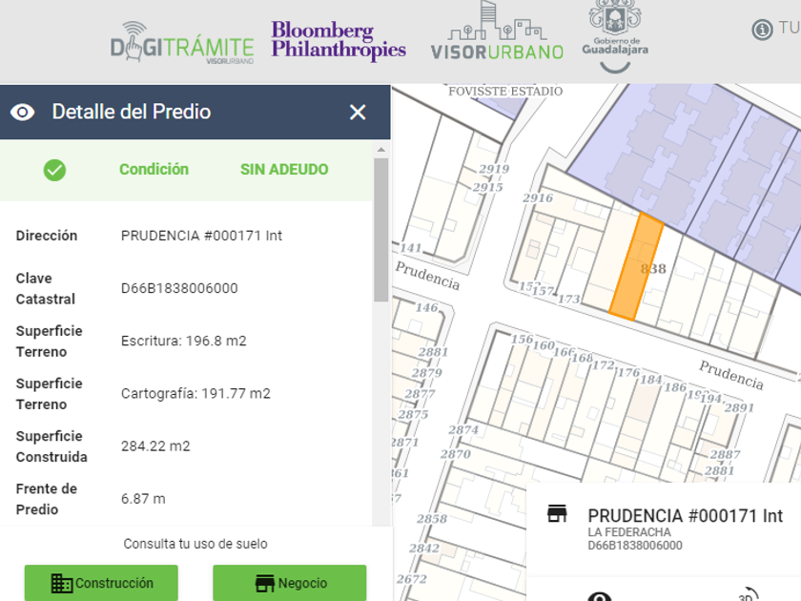Screen dimensions: 801x601
Task: Click map lot number 2858
Action: click(x=432, y=519)
